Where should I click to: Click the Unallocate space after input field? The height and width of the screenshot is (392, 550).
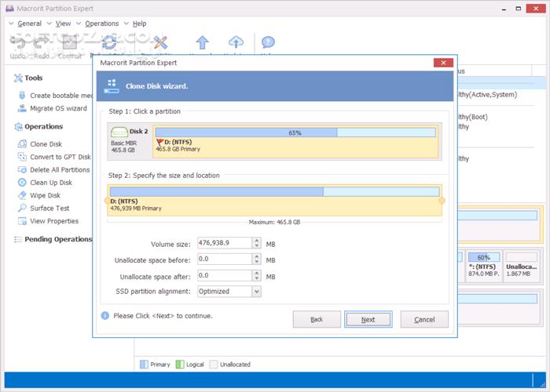[225, 275]
